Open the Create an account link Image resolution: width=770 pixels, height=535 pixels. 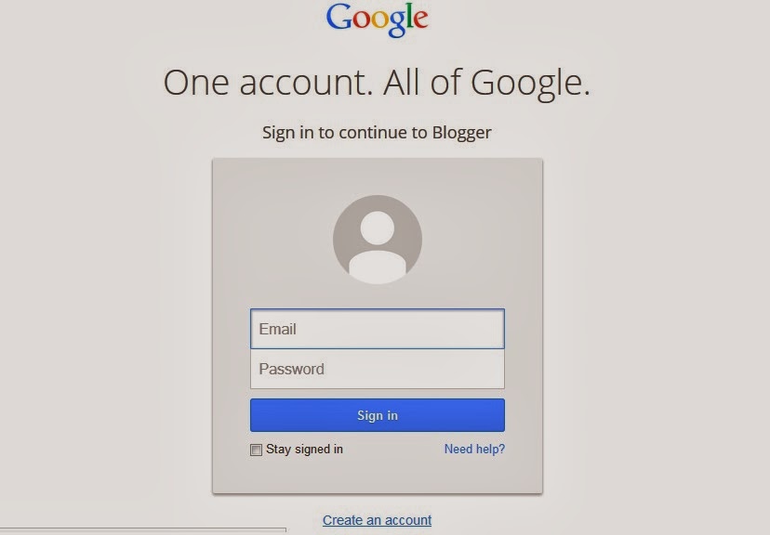pos(378,520)
